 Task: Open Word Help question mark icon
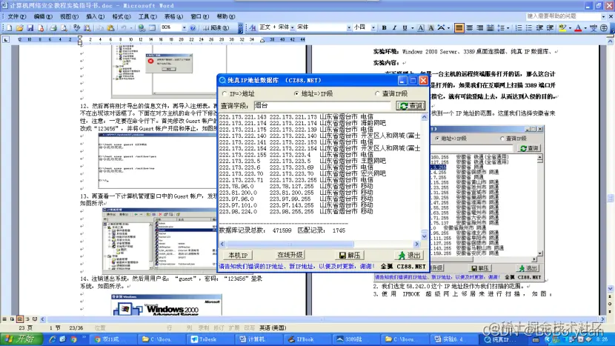pyautogui.click(x=193, y=28)
